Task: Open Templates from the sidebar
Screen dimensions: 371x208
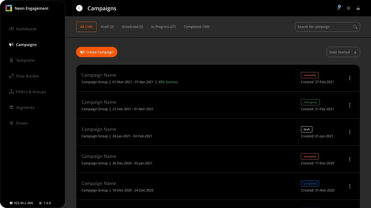Action: (x=26, y=60)
